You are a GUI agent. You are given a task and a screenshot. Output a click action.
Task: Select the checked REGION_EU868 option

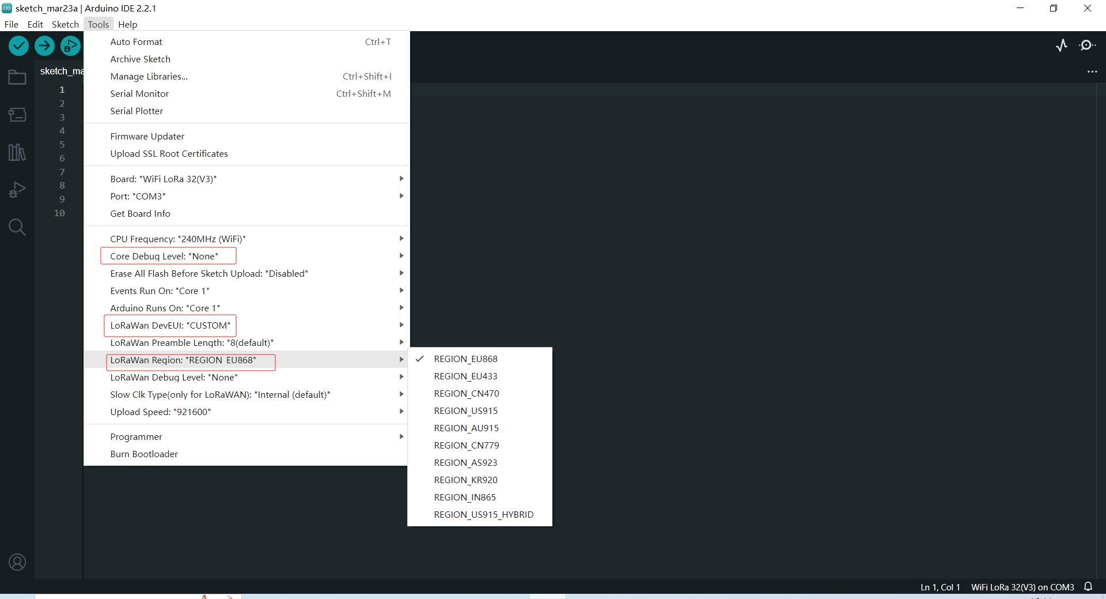tap(465, 359)
